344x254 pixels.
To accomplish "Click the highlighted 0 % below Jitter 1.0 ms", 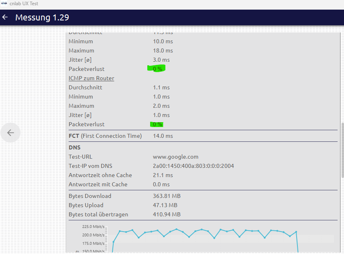I will click(x=157, y=124).
